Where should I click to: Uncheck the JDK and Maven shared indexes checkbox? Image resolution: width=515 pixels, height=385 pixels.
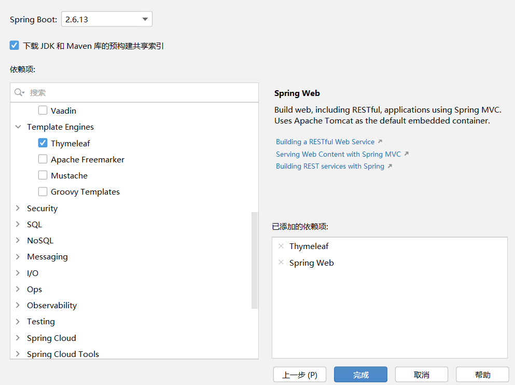(x=14, y=45)
